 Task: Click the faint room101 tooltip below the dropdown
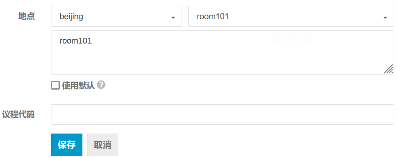click(291, 39)
